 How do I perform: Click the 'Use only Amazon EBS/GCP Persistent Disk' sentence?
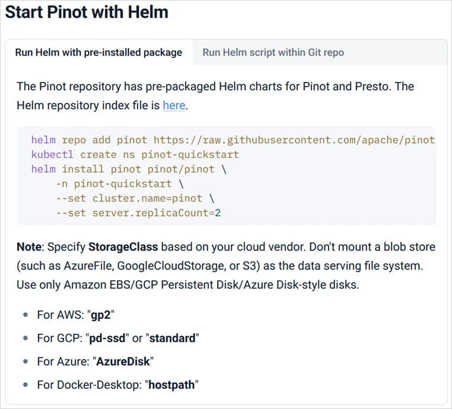[x=187, y=285]
